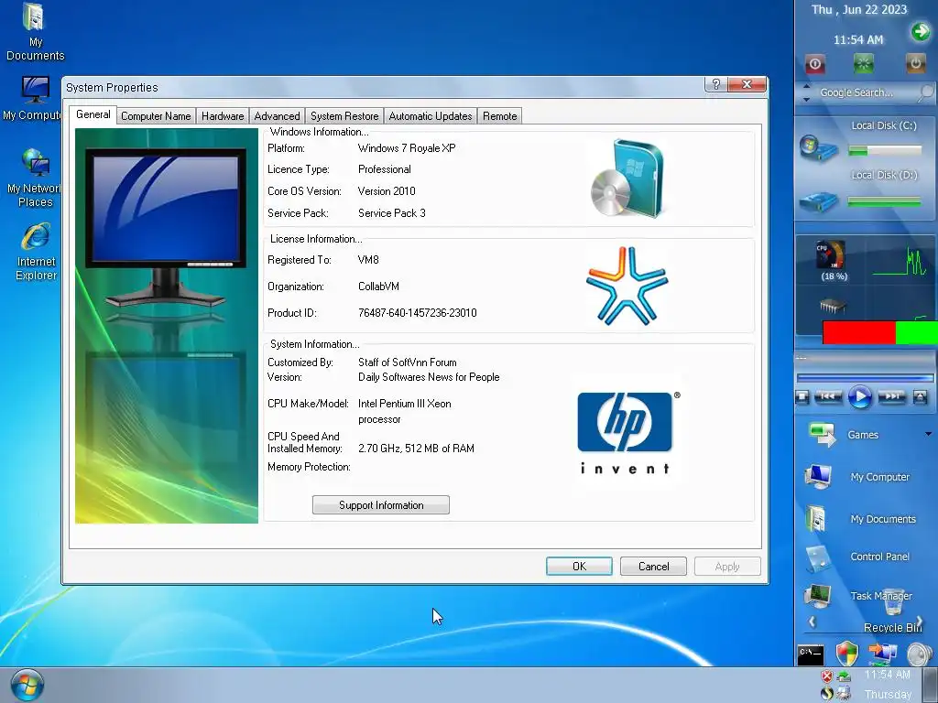The width and height of the screenshot is (938, 703).
Task: Click the Security Center shield icon
Action: tap(847, 654)
